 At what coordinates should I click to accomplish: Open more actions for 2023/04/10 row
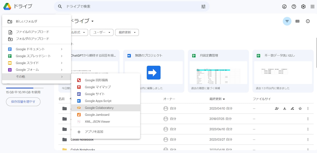(x=308, y=109)
